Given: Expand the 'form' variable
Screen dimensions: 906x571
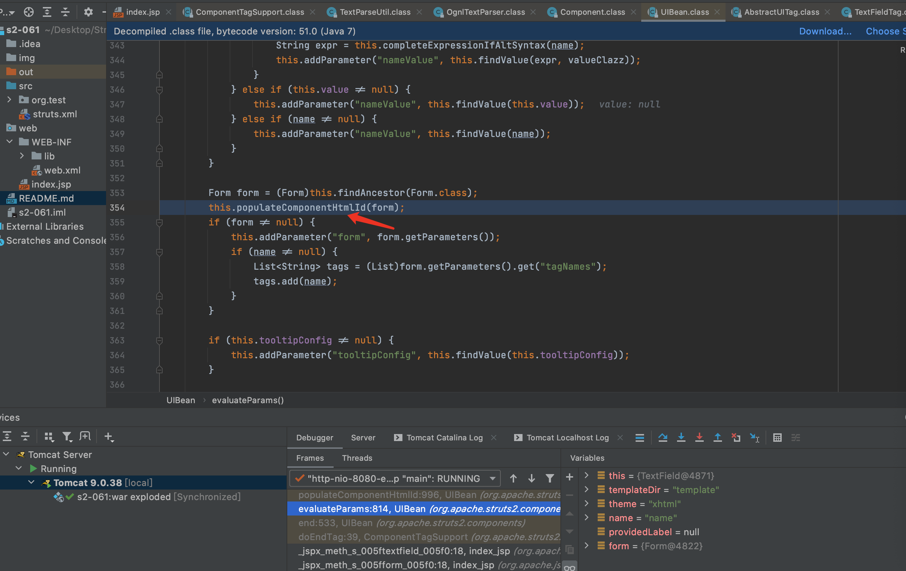Looking at the screenshot, I should point(586,545).
